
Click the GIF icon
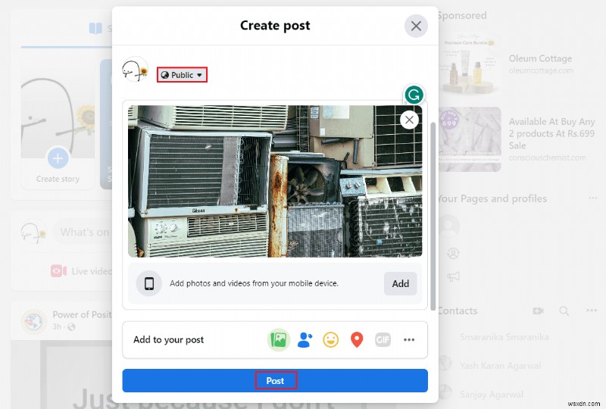[383, 340]
